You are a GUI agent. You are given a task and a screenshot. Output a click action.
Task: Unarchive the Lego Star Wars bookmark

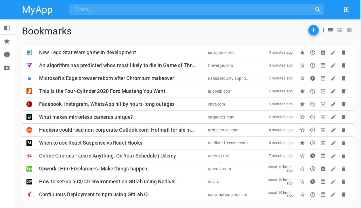pyautogui.click(x=323, y=53)
